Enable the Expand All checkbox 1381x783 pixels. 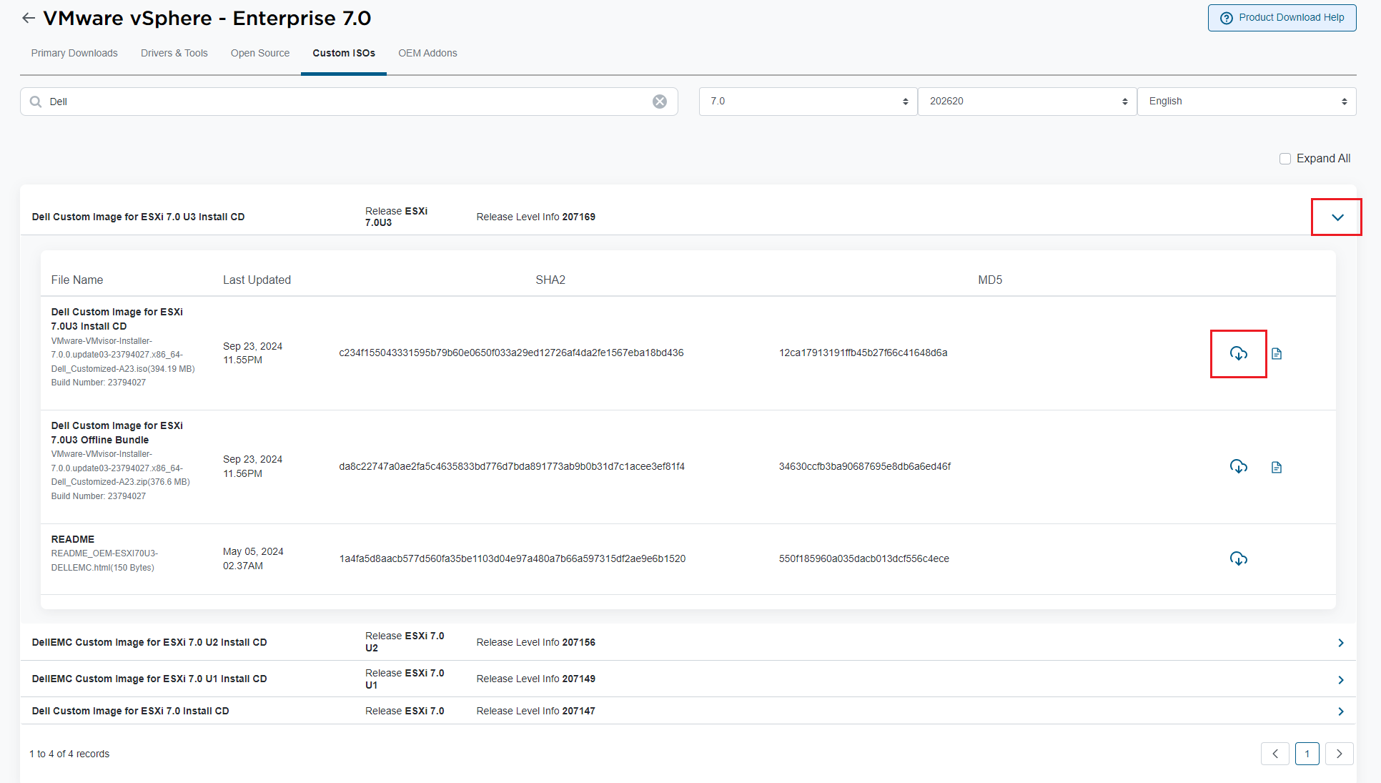point(1285,158)
